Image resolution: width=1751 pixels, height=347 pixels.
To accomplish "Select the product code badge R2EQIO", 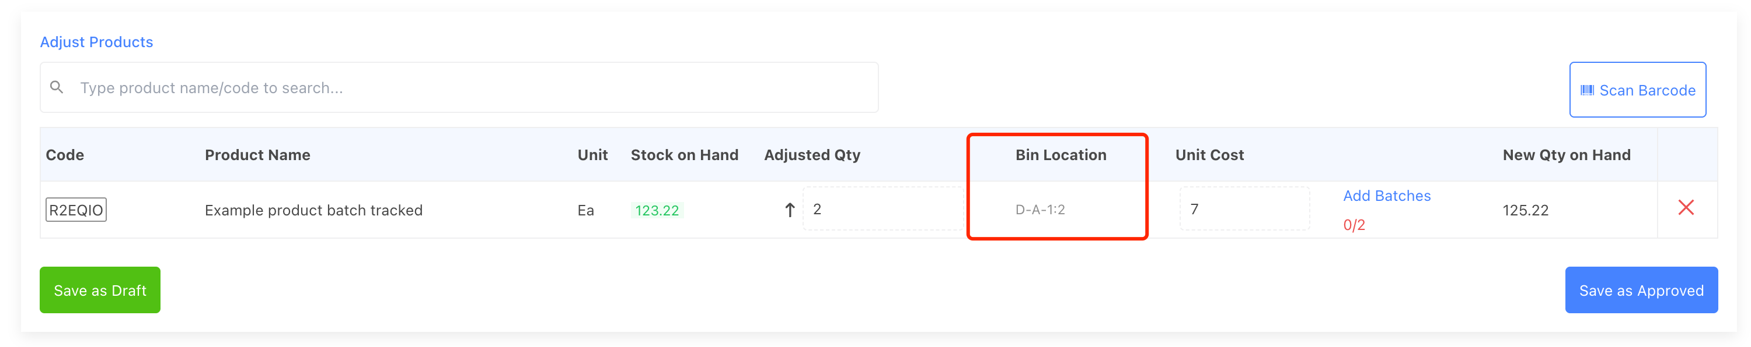I will [x=75, y=210].
